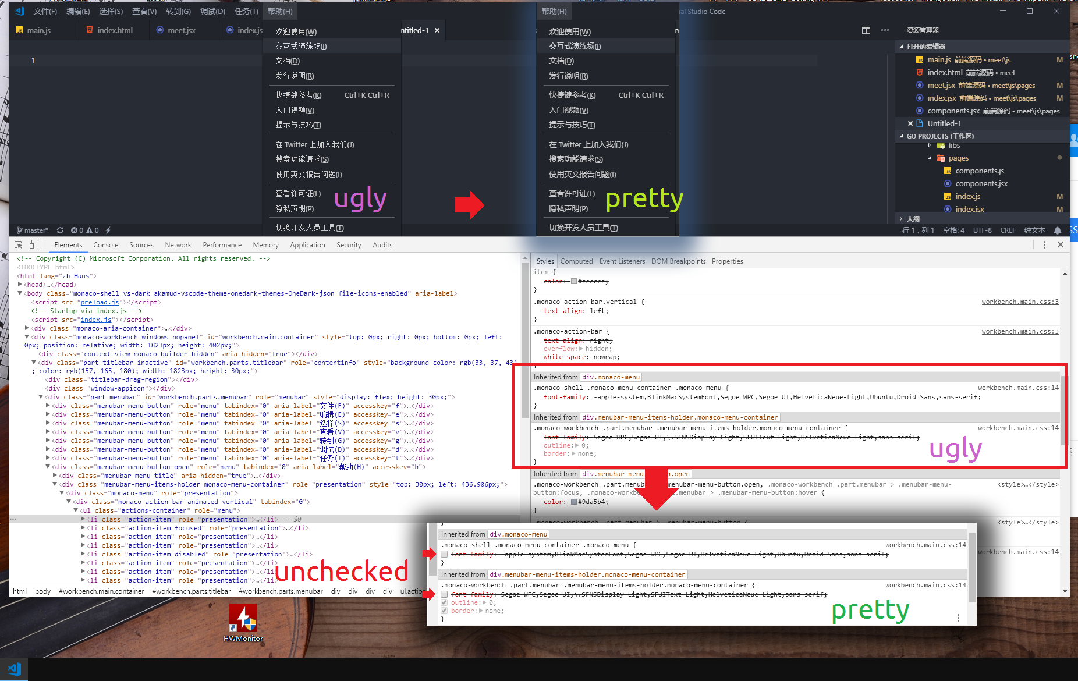
Task: Switch to the Untitled-1 editor tab
Action: 416,30
